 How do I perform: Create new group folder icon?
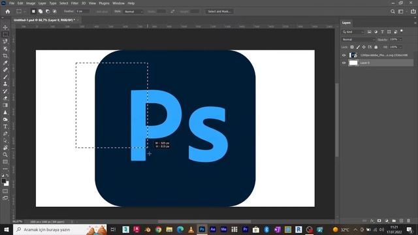[x=394, y=221]
